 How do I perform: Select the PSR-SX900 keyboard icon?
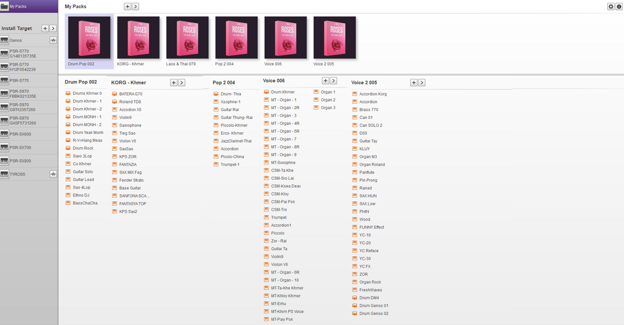coord(4,161)
